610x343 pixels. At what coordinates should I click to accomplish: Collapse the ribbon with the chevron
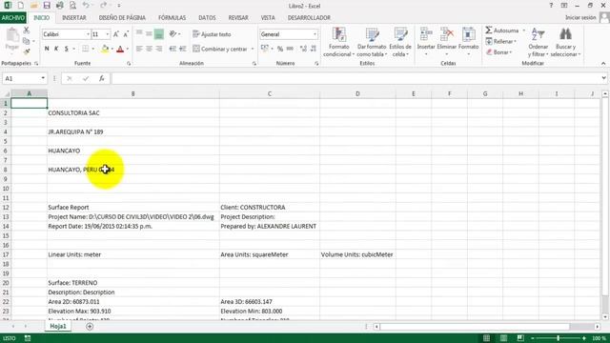pyautogui.click(x=603, y=64)
